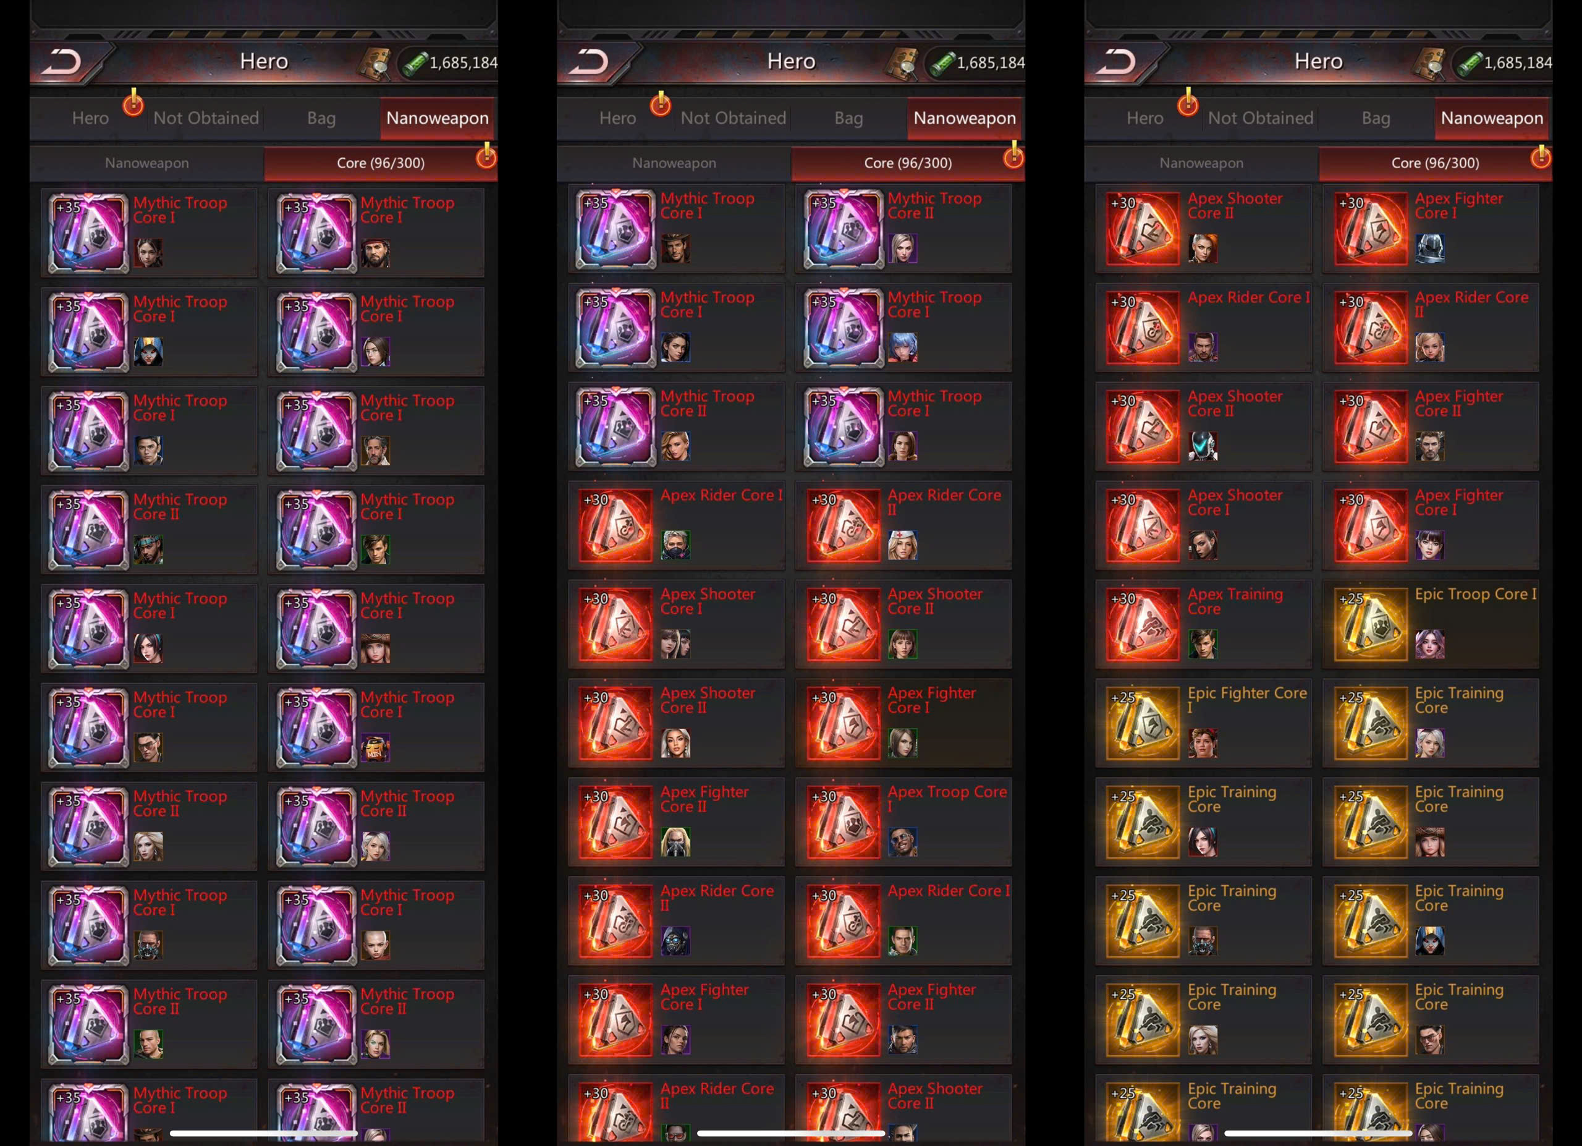Tap the home indicator bar in middle screen
Image resolution: width=1582 pixels, height=1146 pixels.
click(791, 1134)
